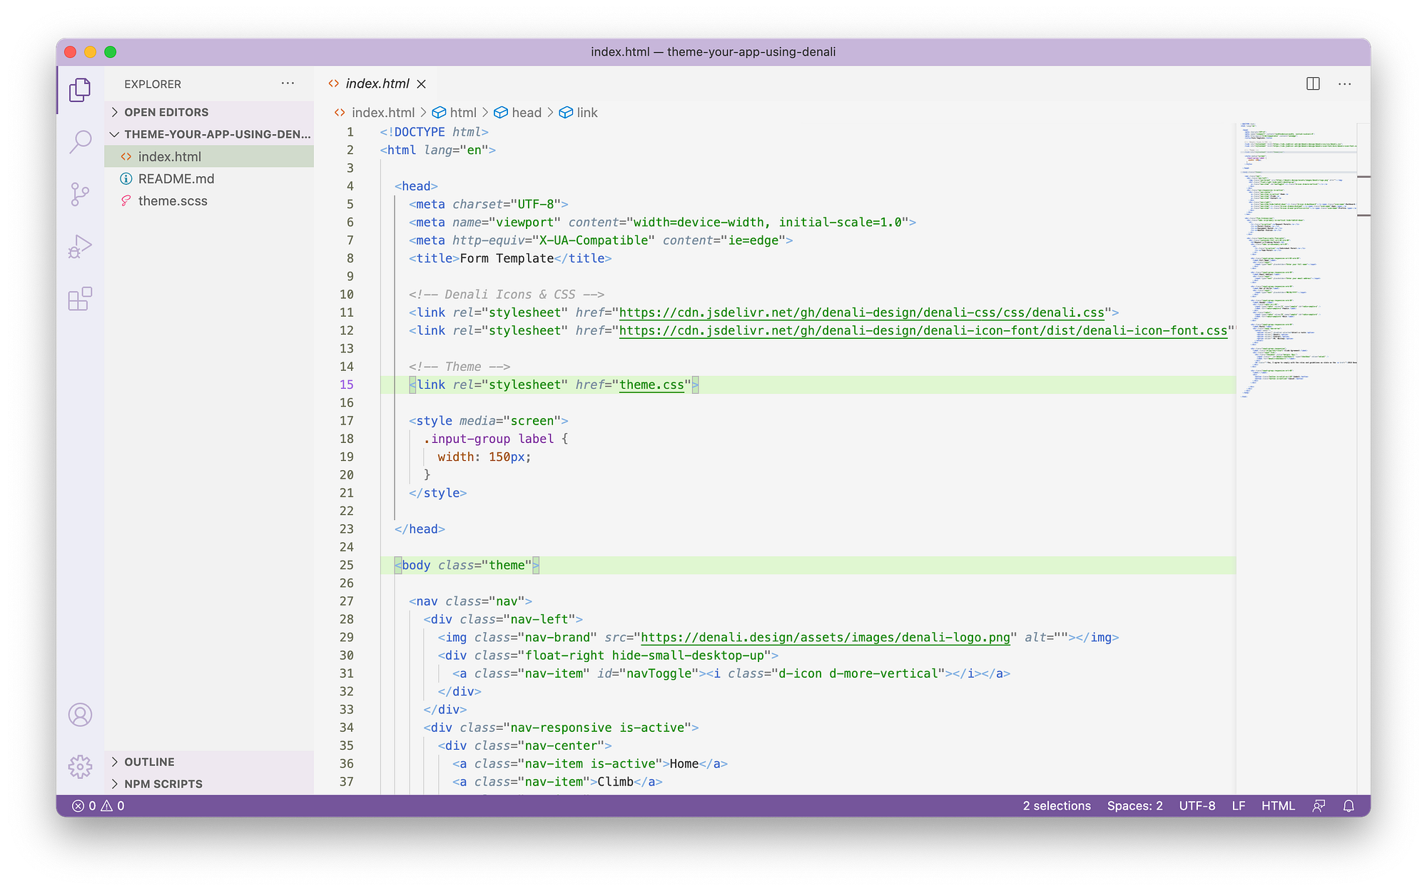Click Spaces: 2 to change indentation
The width and height of the screenshot is (1427, 891).
[1134, 805]
